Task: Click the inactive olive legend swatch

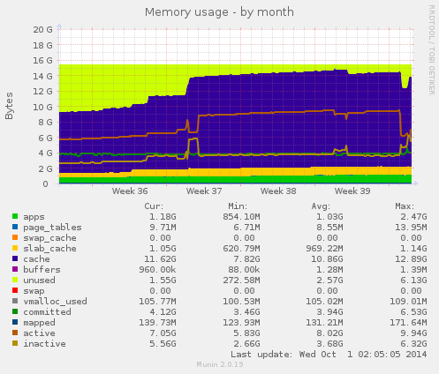Action: (x=15, y=343)
